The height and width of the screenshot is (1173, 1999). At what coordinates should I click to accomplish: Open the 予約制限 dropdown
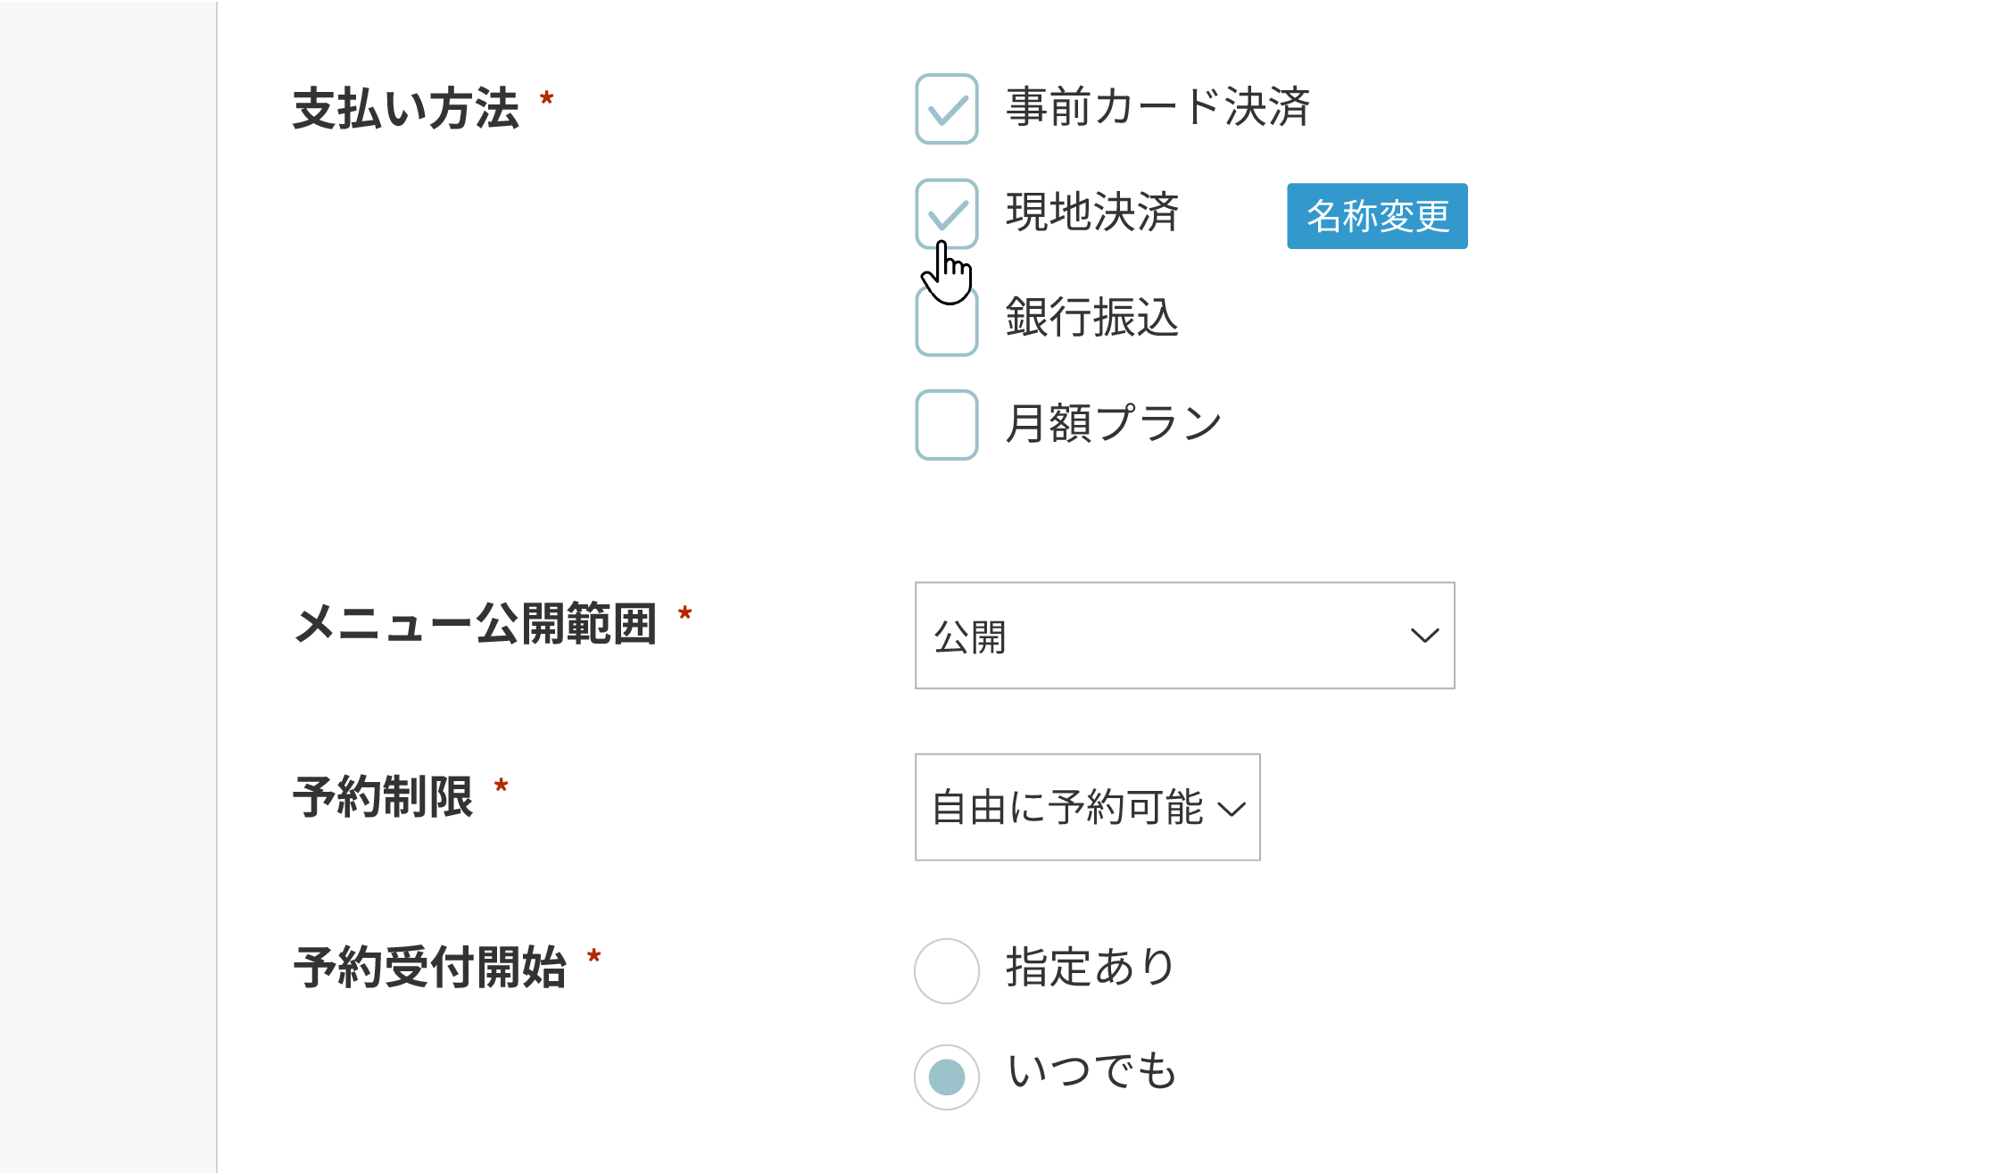(x=1087, y=807)
